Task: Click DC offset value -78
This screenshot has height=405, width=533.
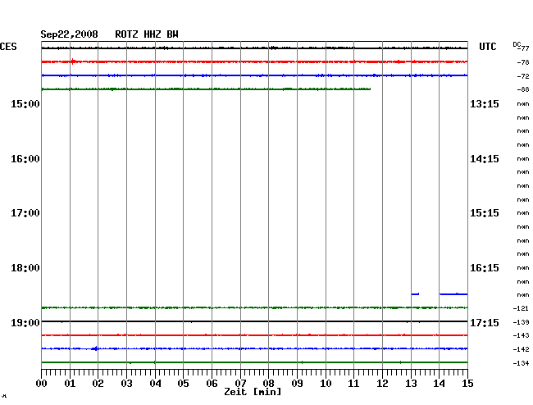Action: (x=523, y=62)
